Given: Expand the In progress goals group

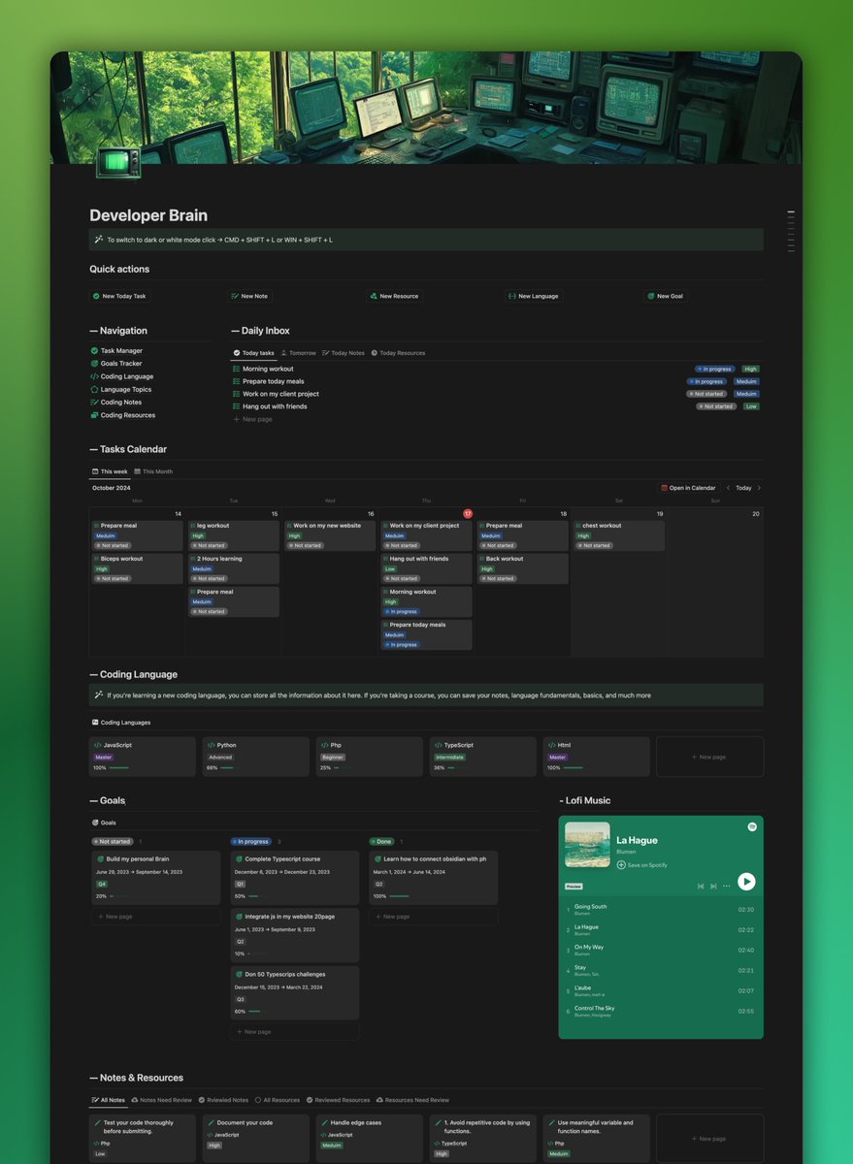Looking at the screenshot, I should 251,842.
